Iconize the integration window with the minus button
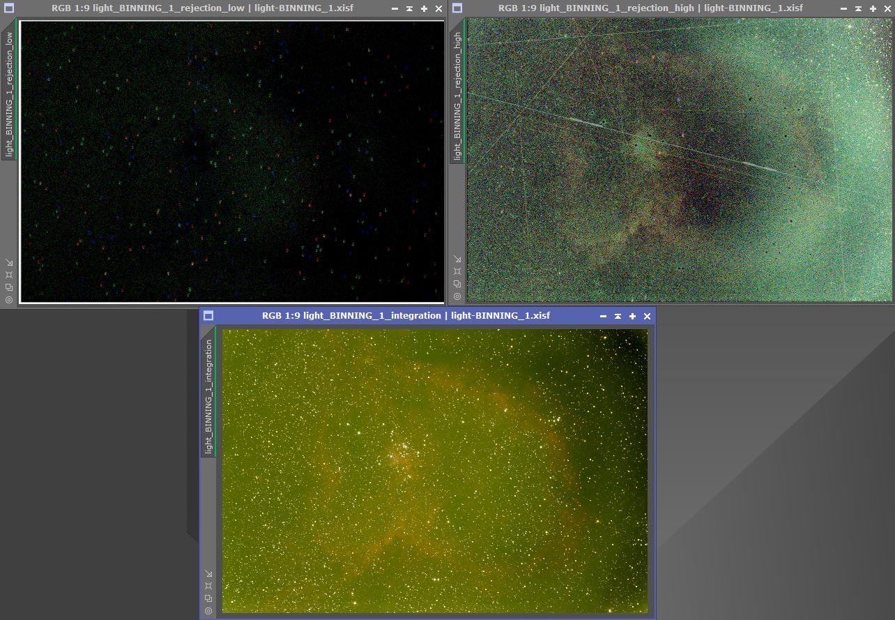The image size is (895, 620). 603,316
